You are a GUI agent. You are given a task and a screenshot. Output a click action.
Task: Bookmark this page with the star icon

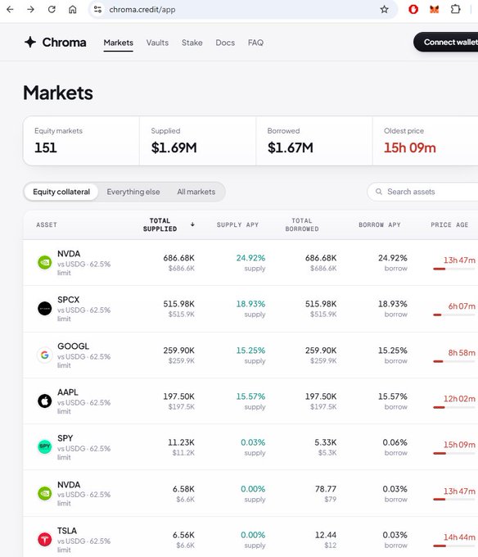(x=385, y=10)
